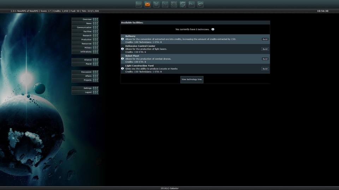Open the Alliance page
Image resolution: width=339 pixels, height=190 pixels.
[x=85, y=60]
